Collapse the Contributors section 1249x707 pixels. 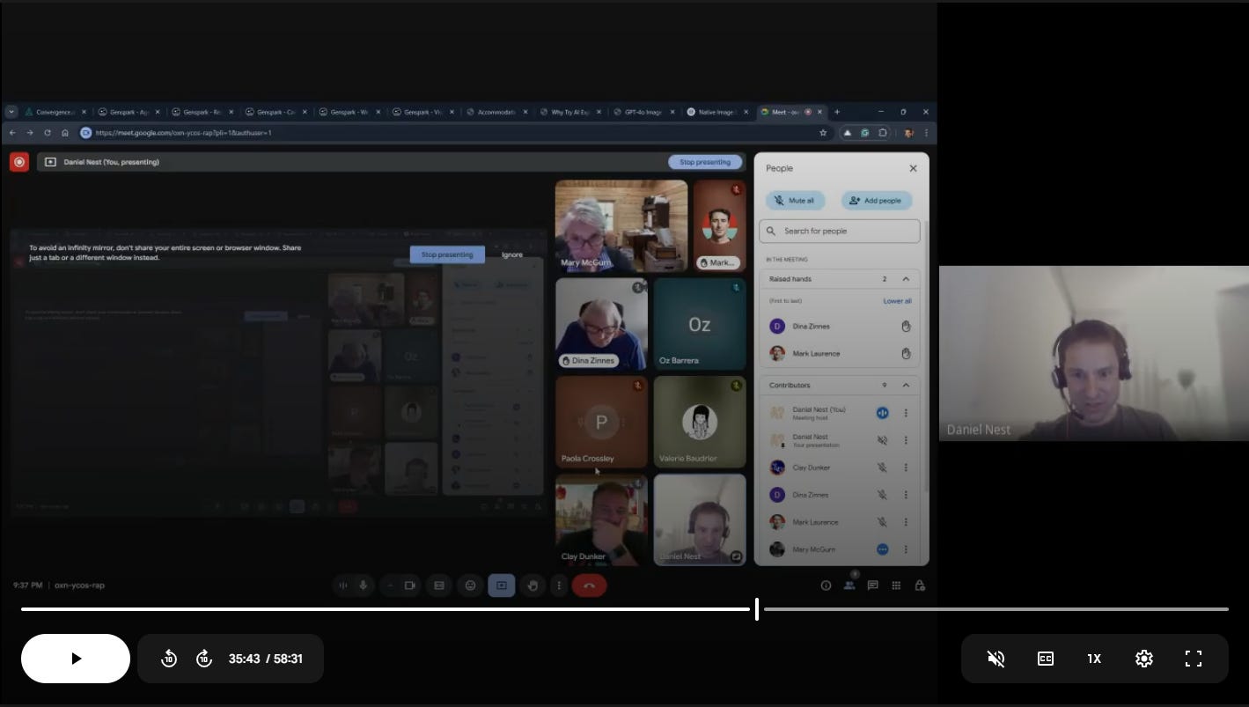[x=906, y=385]
